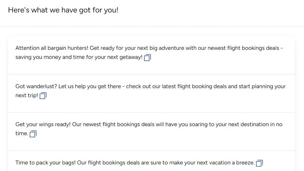Copy the 'Get your wings ready' suggestion

coord(33,134)
